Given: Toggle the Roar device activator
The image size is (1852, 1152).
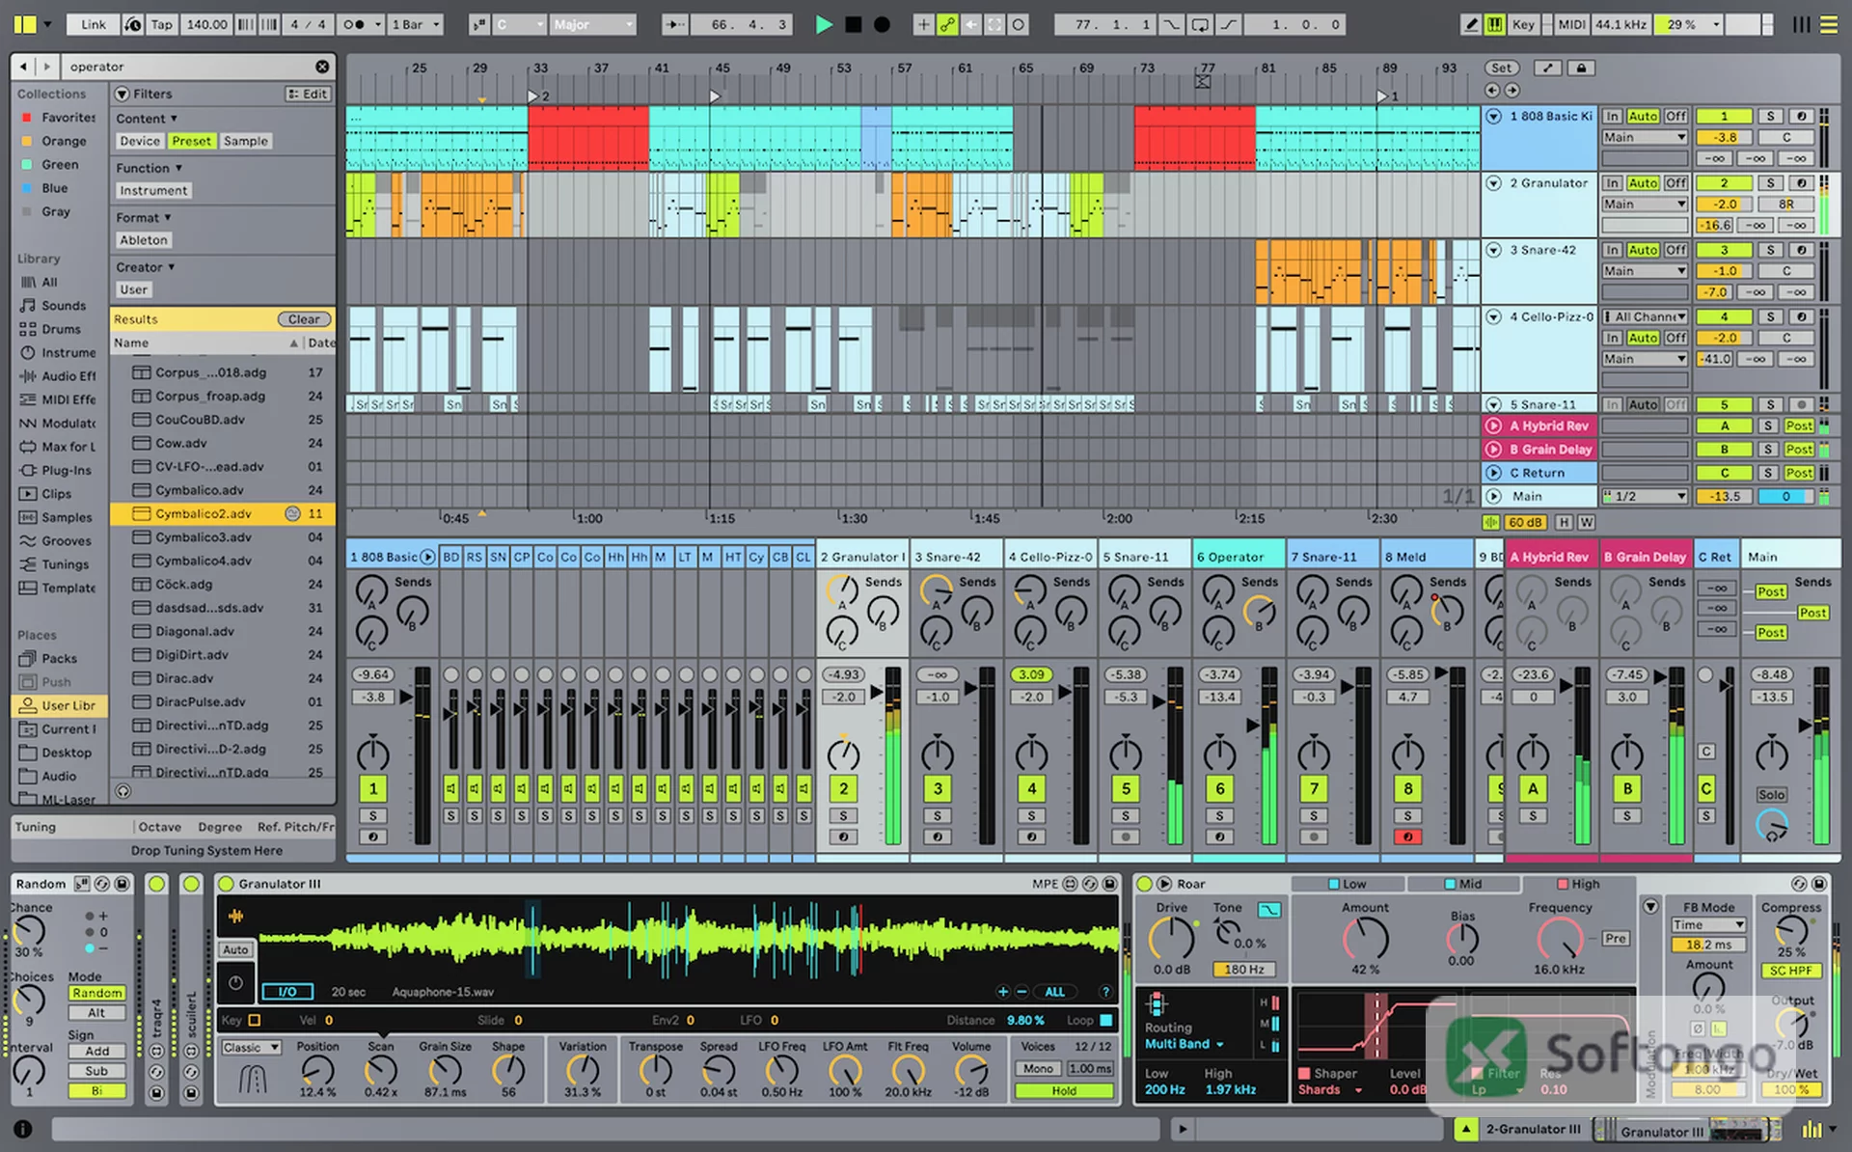Looking at the screenshot, I should click(1144, 884).
